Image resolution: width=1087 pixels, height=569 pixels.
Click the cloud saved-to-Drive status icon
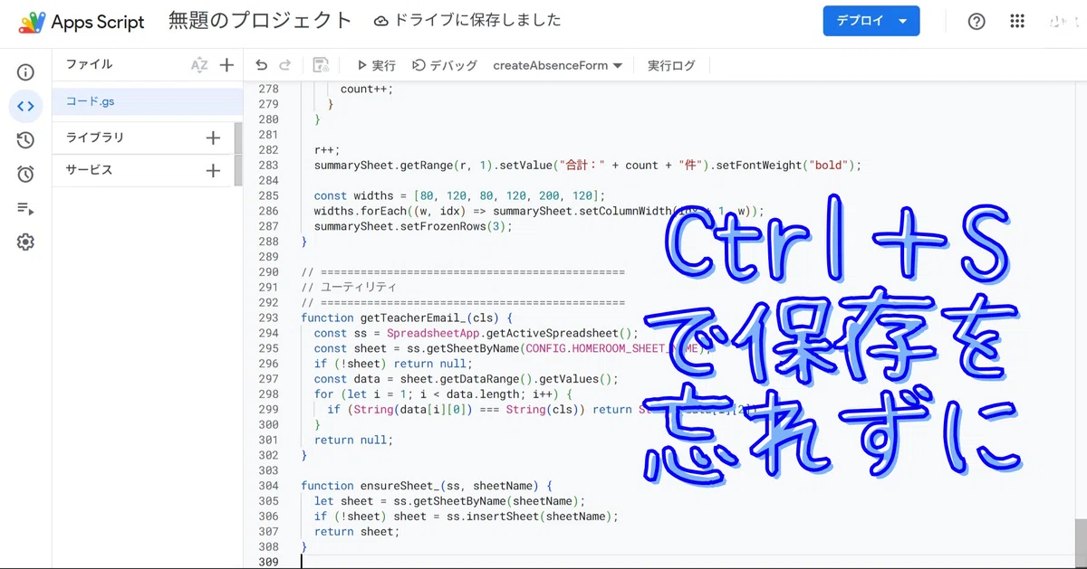click(x=381, y=21)
